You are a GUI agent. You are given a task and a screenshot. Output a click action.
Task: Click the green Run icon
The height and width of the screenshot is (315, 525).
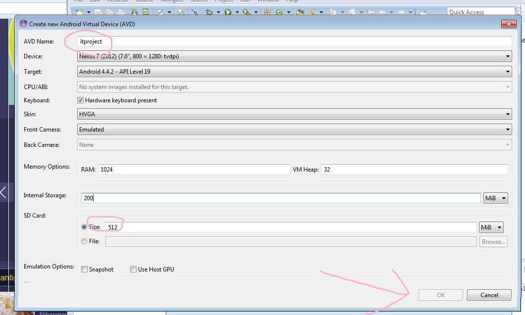point(228,12)
